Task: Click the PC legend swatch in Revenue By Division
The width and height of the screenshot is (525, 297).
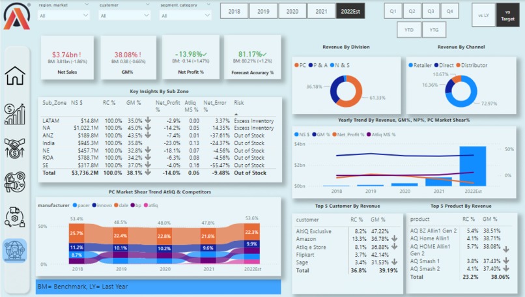Action: (x=296, y=65)
